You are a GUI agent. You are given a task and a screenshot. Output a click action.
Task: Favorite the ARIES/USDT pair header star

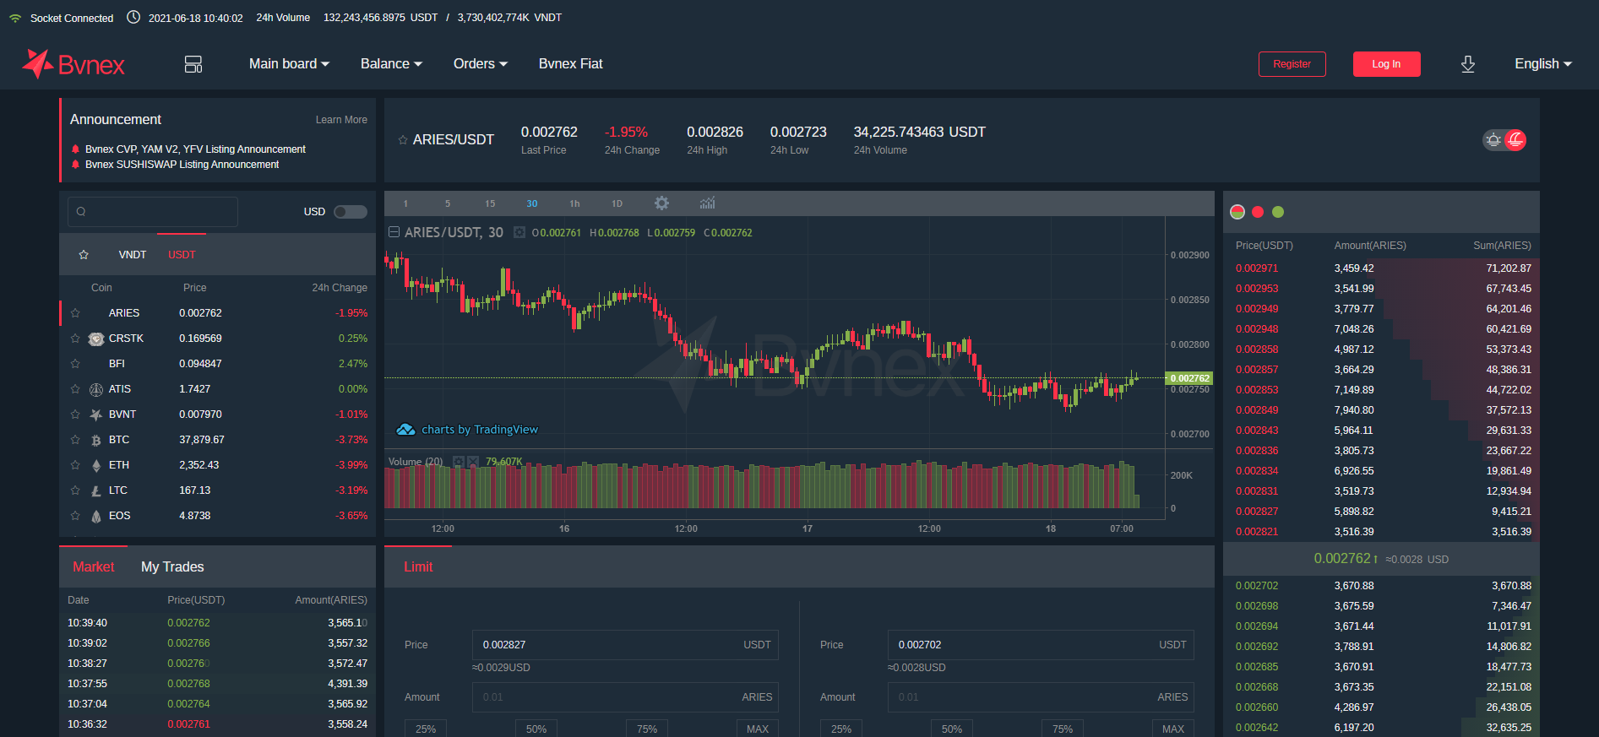pyautogui.click(x=403, y=140)
